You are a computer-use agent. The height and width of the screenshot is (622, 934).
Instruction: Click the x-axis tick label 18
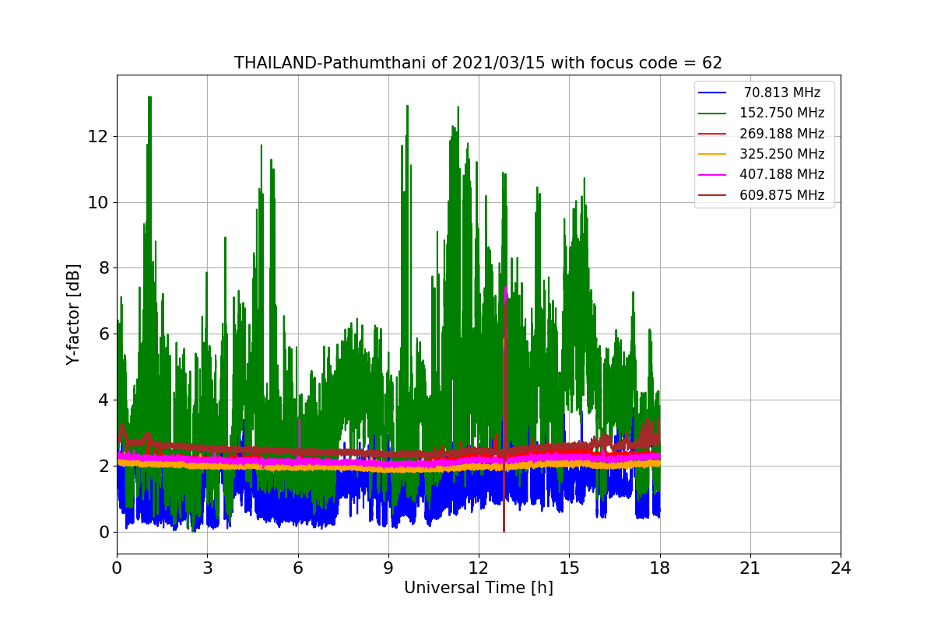pos(659,568)
